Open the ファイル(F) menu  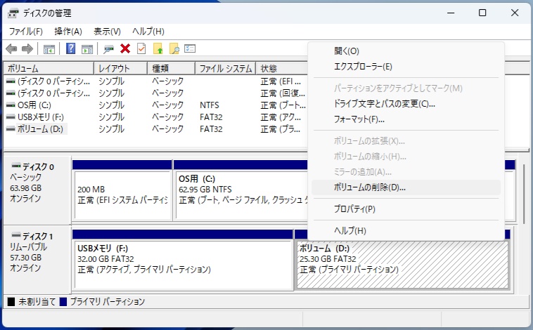[26, 32]
